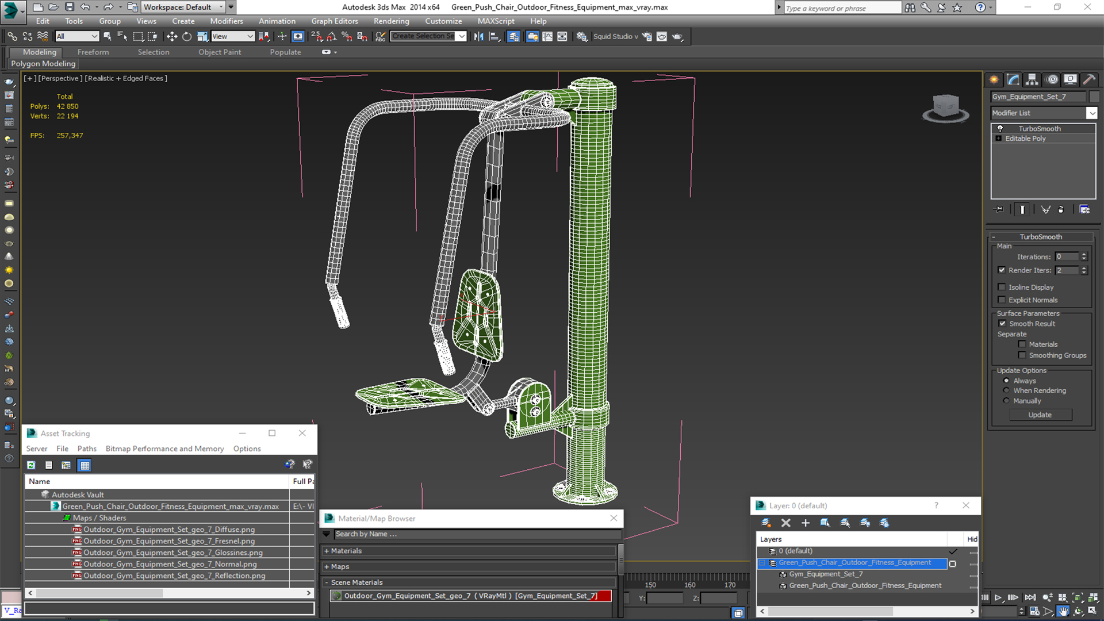Click Refresh icon in Asset Tracking toolbar
1104x621 pixels.
(x=31, y=465)
